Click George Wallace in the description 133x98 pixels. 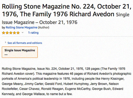tap(33, 94)
